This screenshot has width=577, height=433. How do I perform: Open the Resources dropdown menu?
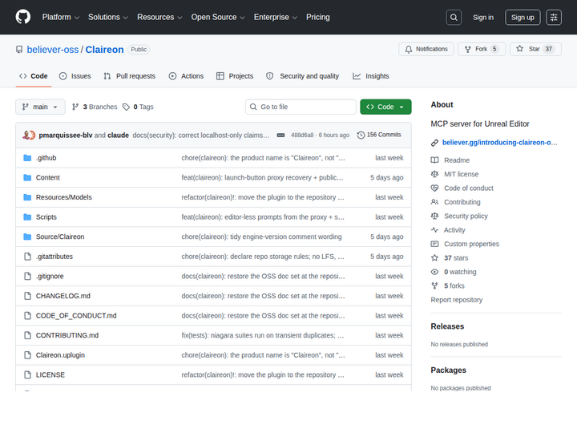(159, 18)
